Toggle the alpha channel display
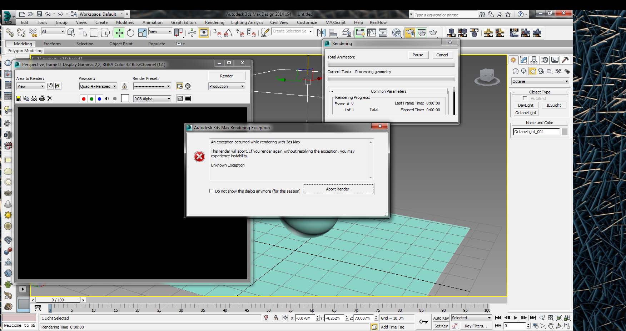Screen dimensions: 626x331 [x=107, y=99]
